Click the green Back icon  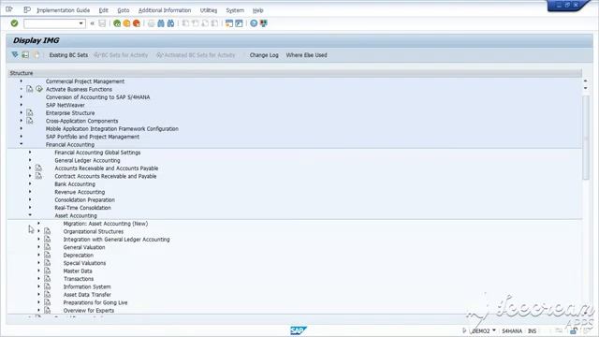[x=117, y=23]
